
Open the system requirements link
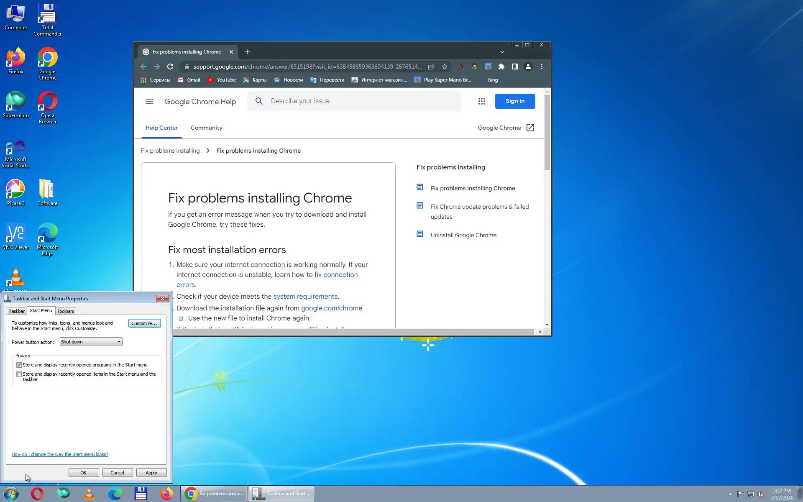pos(305,296)
